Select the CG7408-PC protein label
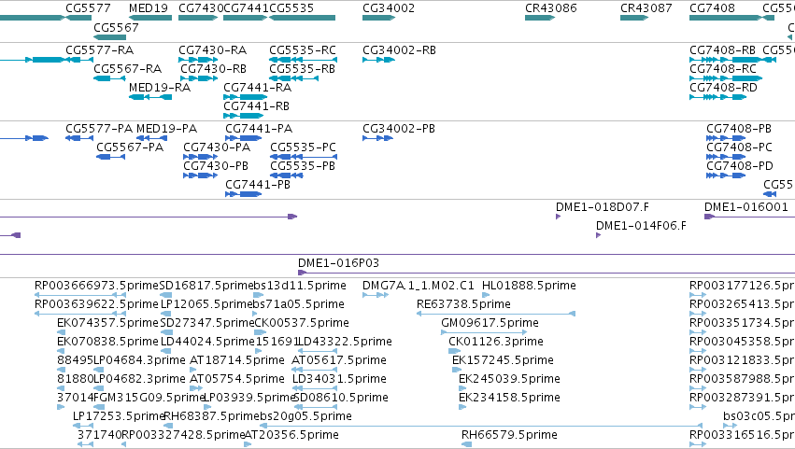795x449 pixels. 739,147
